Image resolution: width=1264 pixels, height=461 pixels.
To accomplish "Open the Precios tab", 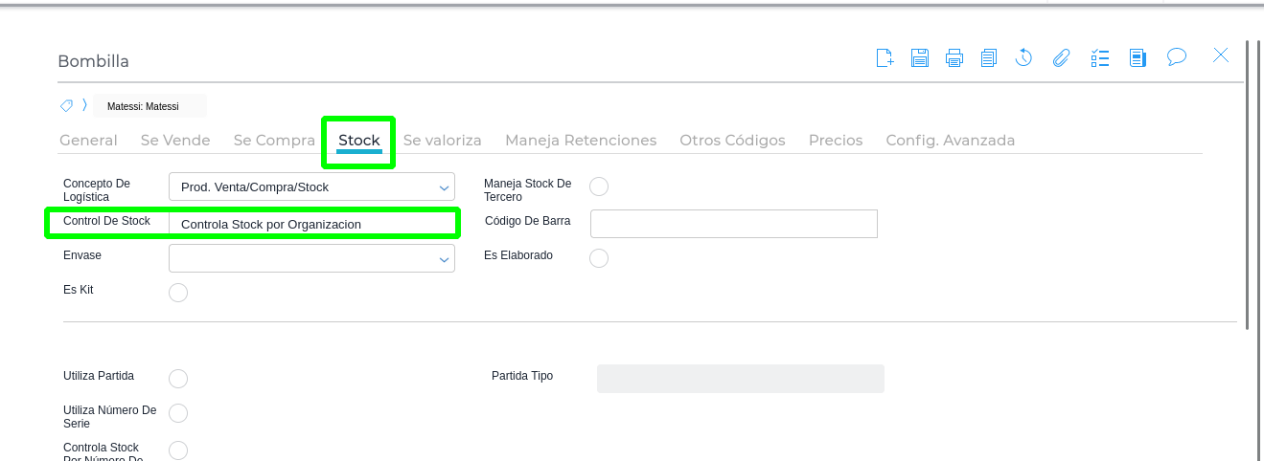I will coord(836,141).
